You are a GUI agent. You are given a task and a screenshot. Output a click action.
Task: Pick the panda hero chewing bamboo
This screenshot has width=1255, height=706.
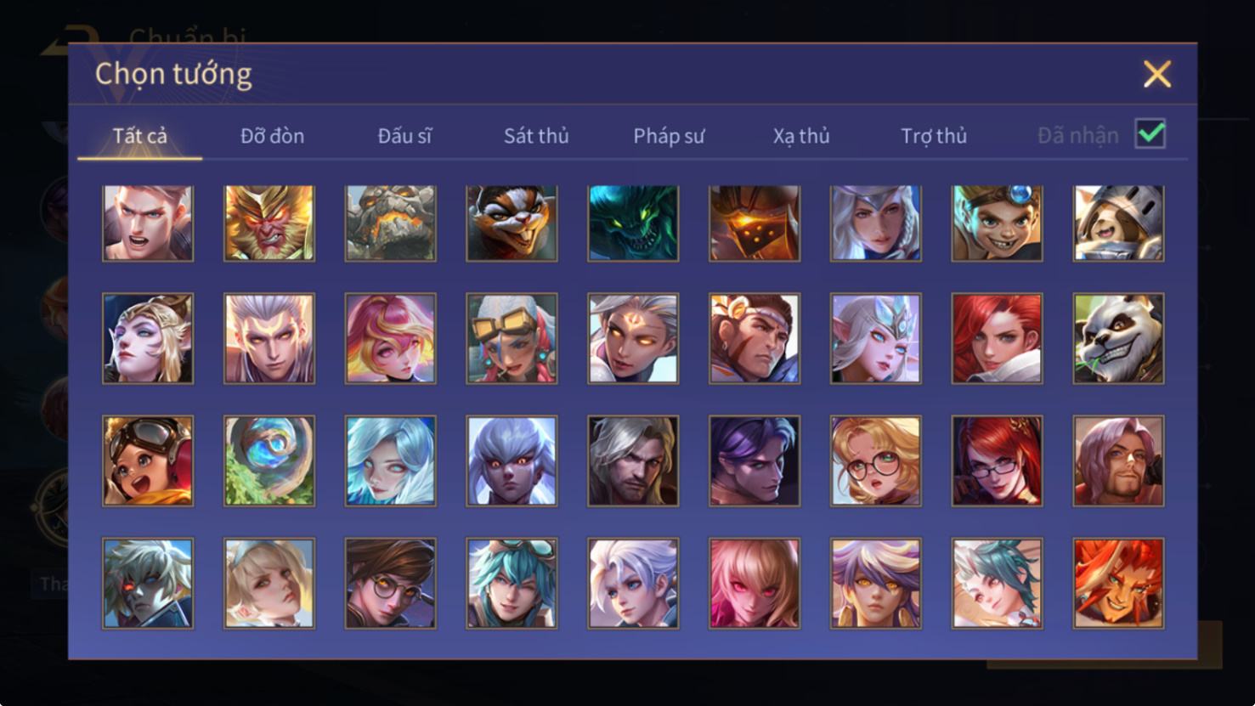(1118, 338)
